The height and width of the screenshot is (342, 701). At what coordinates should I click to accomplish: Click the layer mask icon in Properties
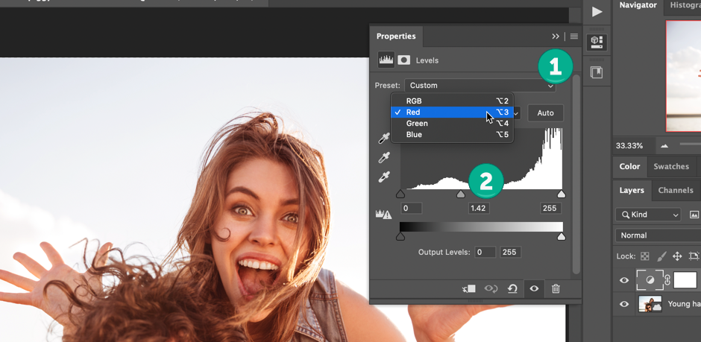click(403, 60)
